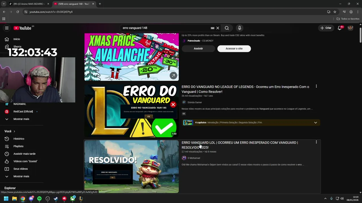362x203 pixels.
Task: Click the install app icon in address bar
Action: (329, 12)
